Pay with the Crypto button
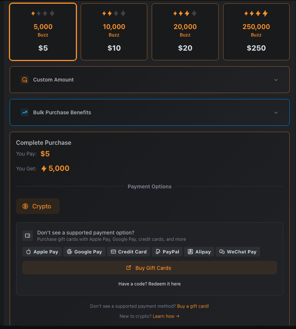 coord(38,206)
